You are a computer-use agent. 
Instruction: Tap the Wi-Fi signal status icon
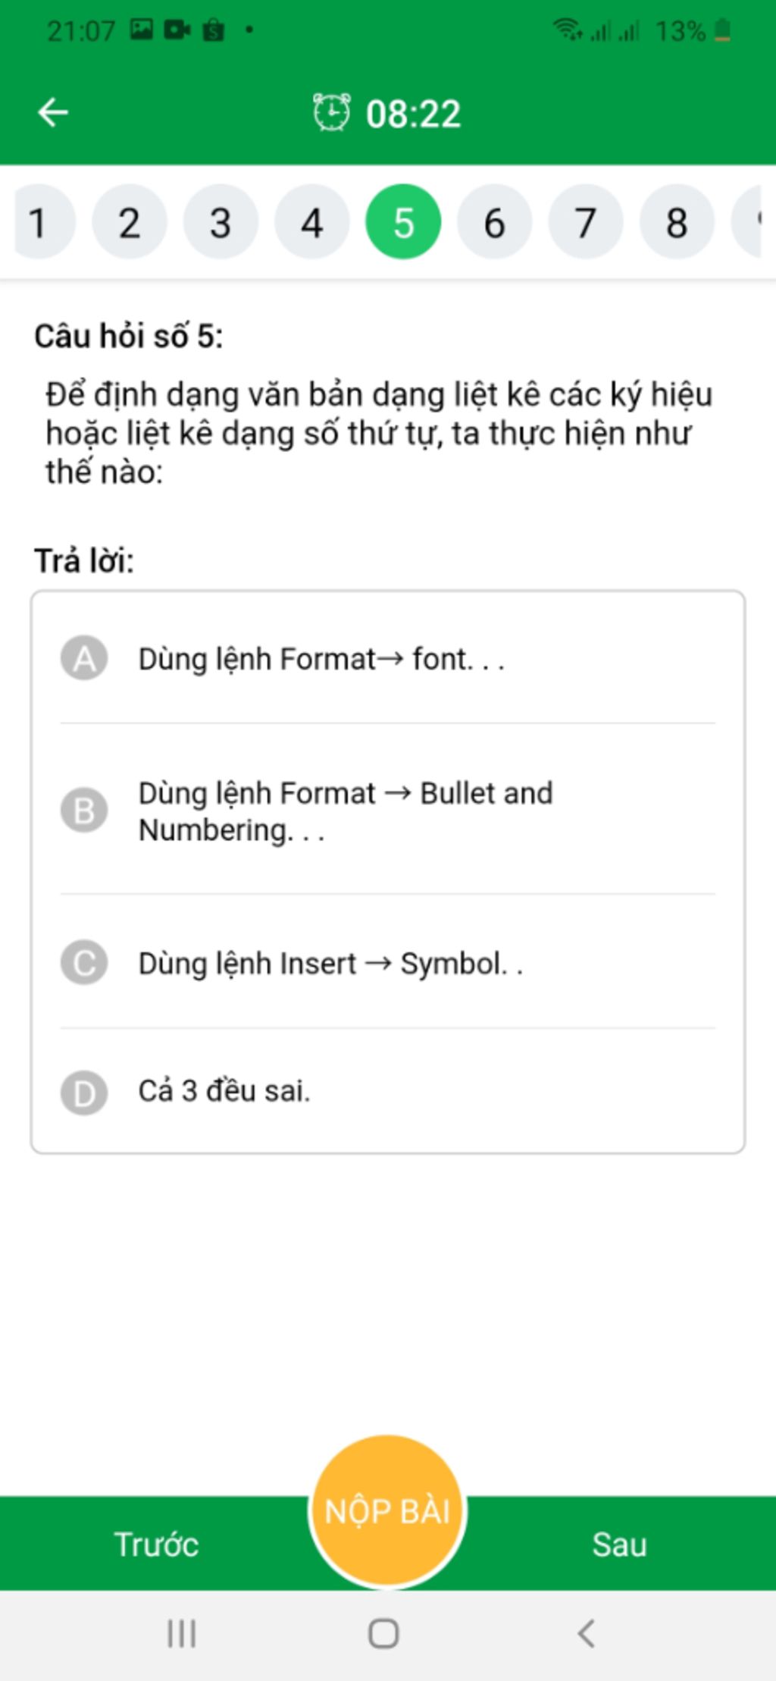(x=567, y=30)
